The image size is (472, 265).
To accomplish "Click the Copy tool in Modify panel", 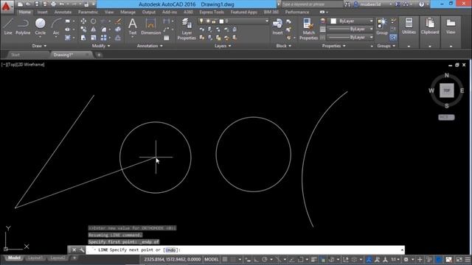I will 83,29.
